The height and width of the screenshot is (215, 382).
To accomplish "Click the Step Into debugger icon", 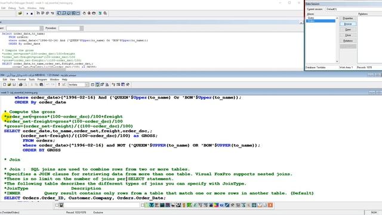I will tap(38, 13).
